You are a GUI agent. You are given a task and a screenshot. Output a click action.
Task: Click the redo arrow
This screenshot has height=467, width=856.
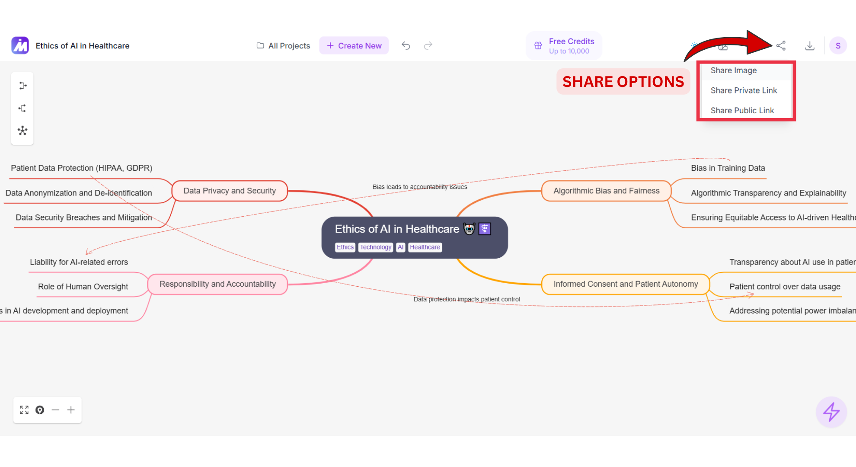click(x=428, y=45)
